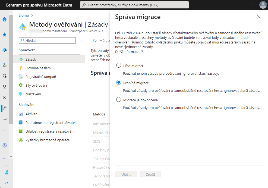Image resolution: width=268 pixels, height=188 pixels.
Task: Close the Správa migrace panel
Action: point(259,17)
